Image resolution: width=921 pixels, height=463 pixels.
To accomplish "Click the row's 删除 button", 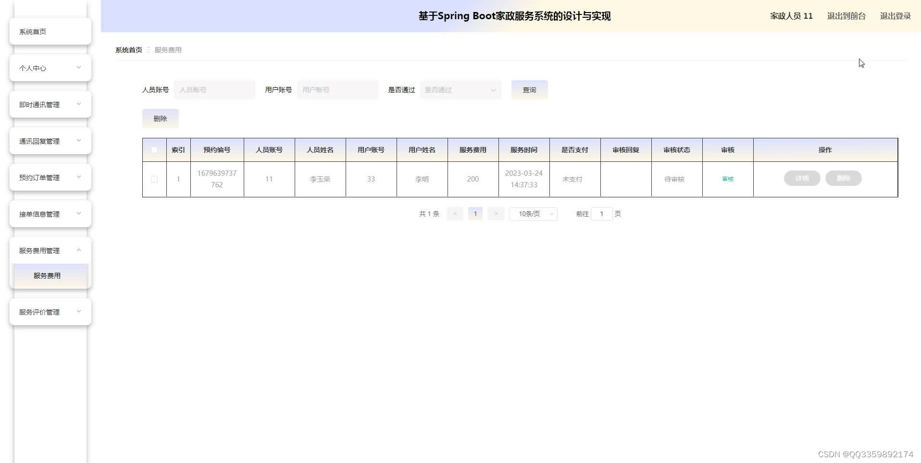I will click(x=843, y=178).
